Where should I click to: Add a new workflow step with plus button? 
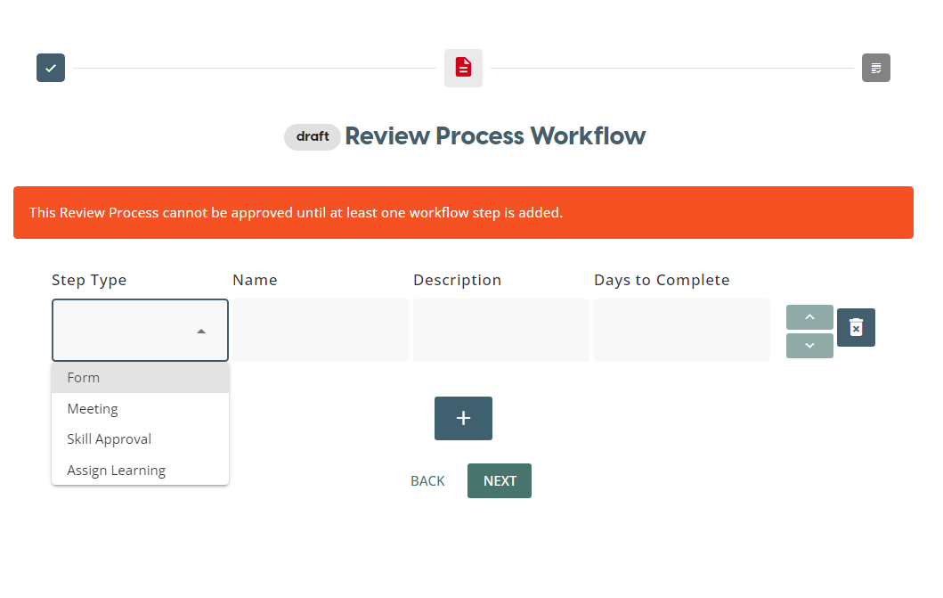point(463,419)
